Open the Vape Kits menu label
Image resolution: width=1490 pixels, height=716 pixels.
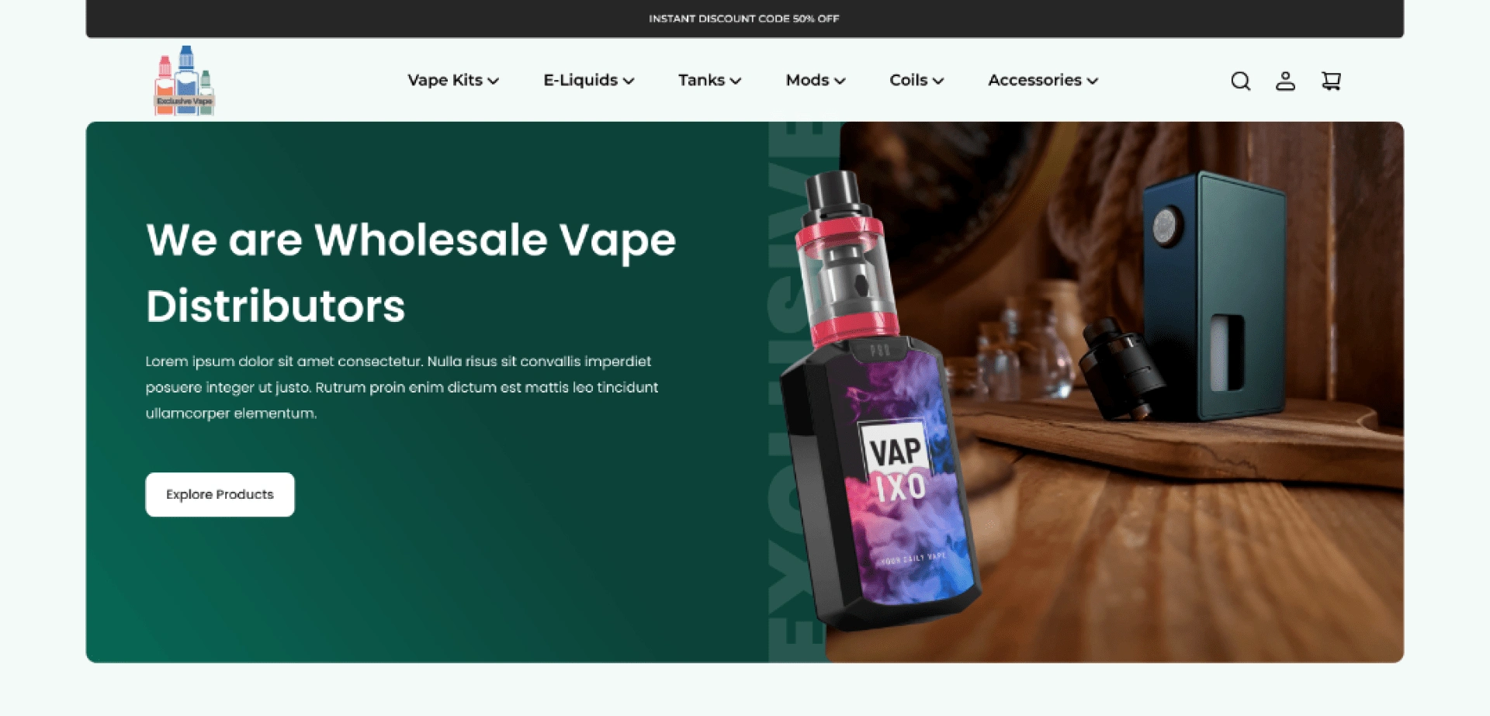coord(445,80)
